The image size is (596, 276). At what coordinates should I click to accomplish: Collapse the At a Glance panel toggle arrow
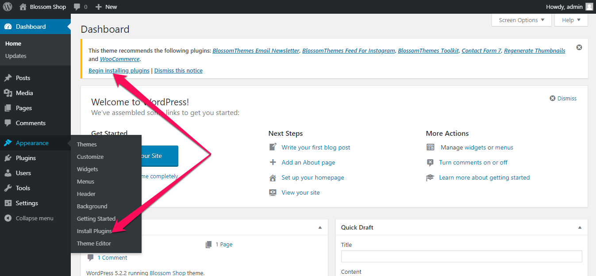[x=320, y=227]
